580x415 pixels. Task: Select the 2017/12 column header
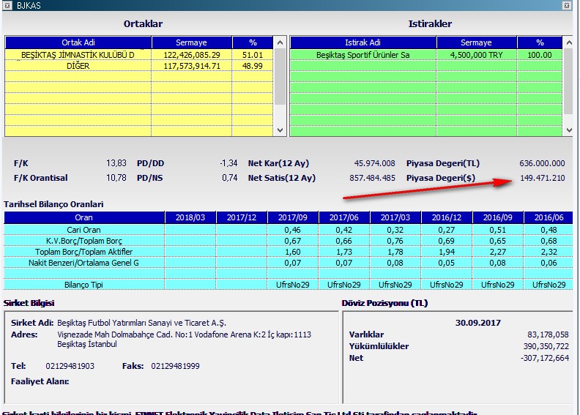tap(242, 217)
